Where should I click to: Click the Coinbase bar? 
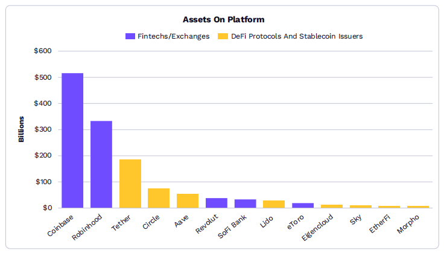(72, 140)
